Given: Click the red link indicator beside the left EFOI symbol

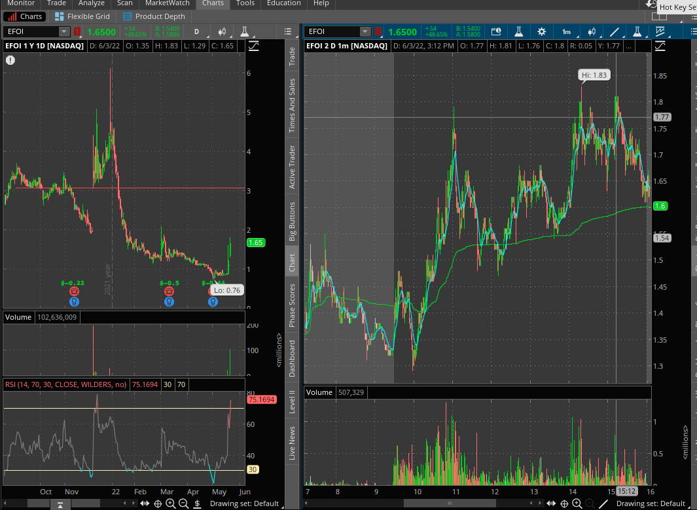Looking at the screenshot, I should point(77,31).
